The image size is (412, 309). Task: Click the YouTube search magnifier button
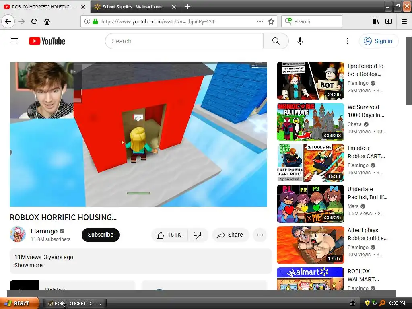(276, 41)
